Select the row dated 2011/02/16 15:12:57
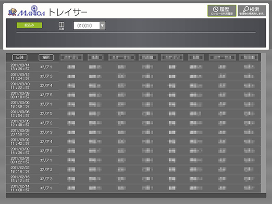The image size is (272, 204). 133,179
